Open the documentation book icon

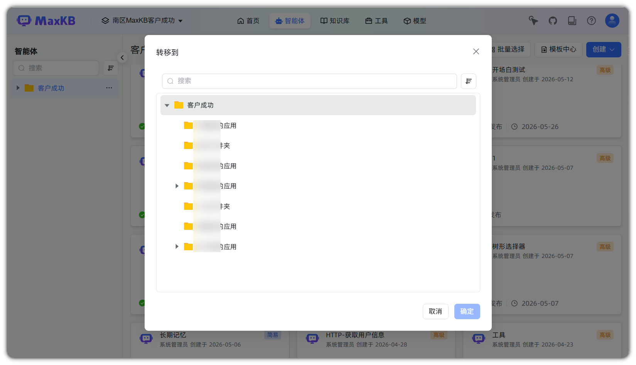[x=572, y=21]
